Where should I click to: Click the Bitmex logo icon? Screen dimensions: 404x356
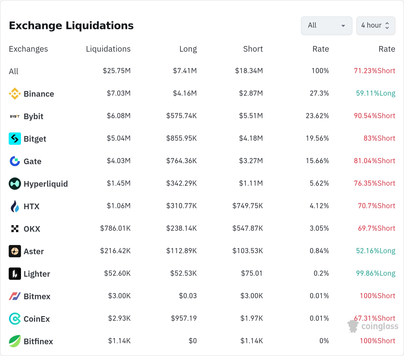(15, 296)
